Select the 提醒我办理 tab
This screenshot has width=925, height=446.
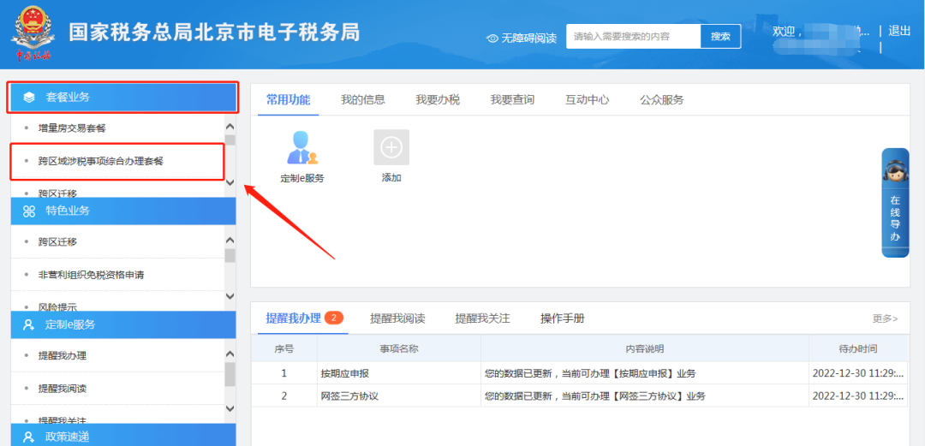293,318
